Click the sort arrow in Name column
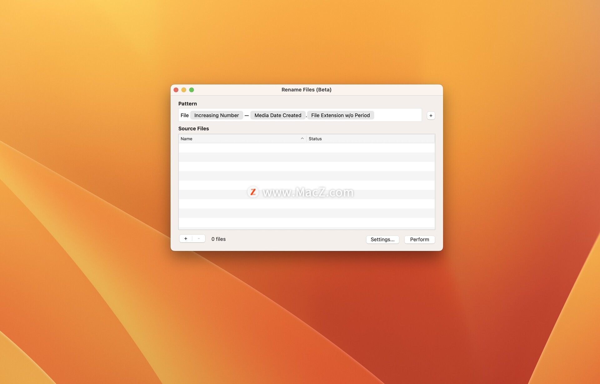This screenshot has width=600, height=384. click(302, 139)
